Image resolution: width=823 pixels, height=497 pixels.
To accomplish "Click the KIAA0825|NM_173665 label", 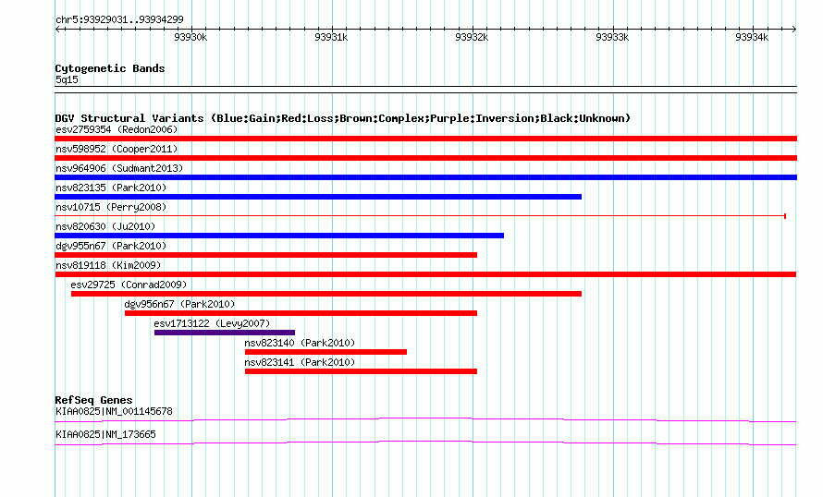I will click(x=105, y=434).
